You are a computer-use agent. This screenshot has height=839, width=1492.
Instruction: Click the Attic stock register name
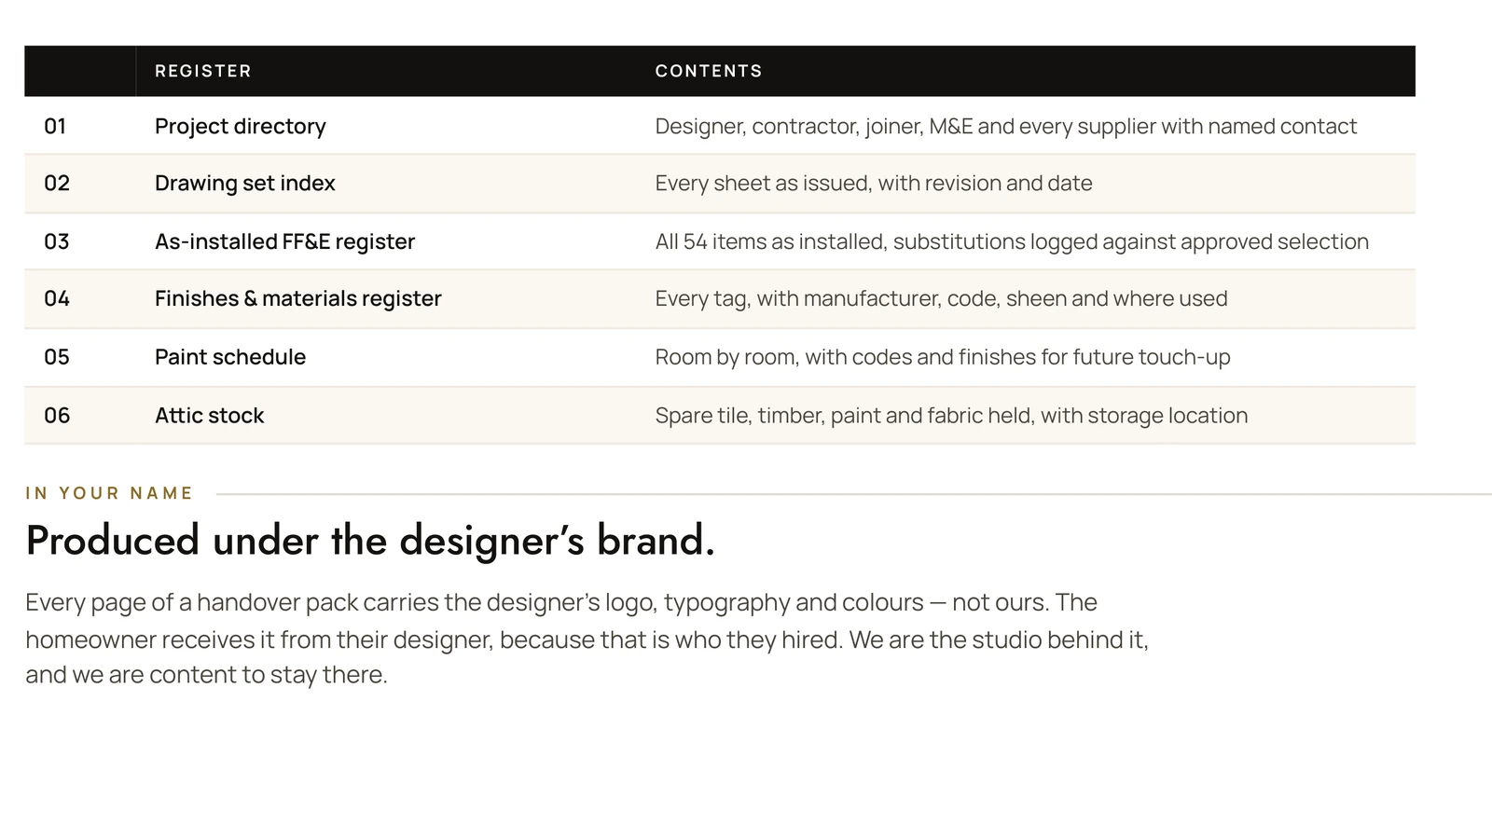point(210,416)
